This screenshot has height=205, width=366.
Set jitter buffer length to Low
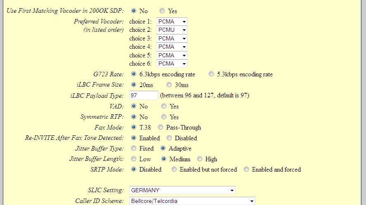134,159
